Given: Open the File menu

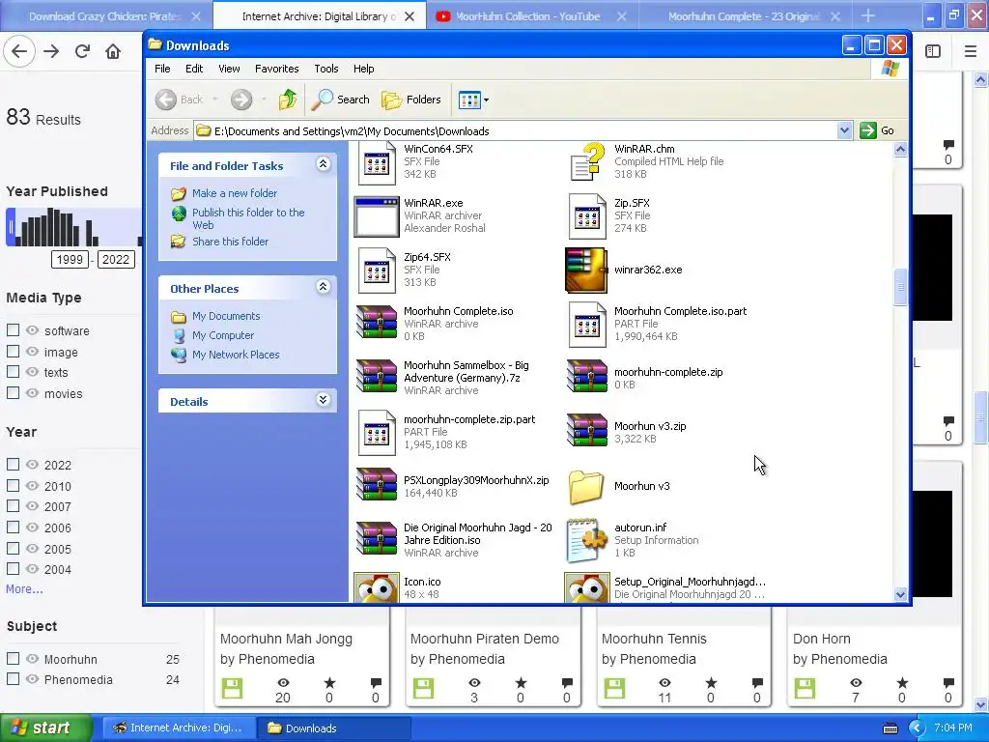Looking at the screenshot, I should point(162,69).
